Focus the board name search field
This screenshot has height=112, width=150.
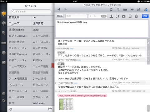point(31,12)
